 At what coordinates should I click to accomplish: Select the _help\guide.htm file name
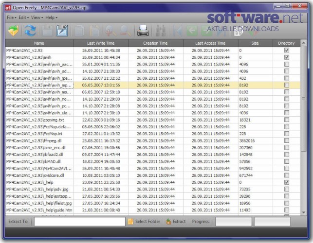pyautogui.click(x=39, y=210)
